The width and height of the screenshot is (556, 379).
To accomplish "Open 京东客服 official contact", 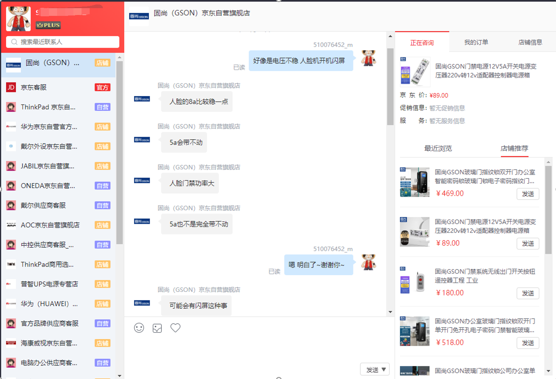I will coord(58,88).
